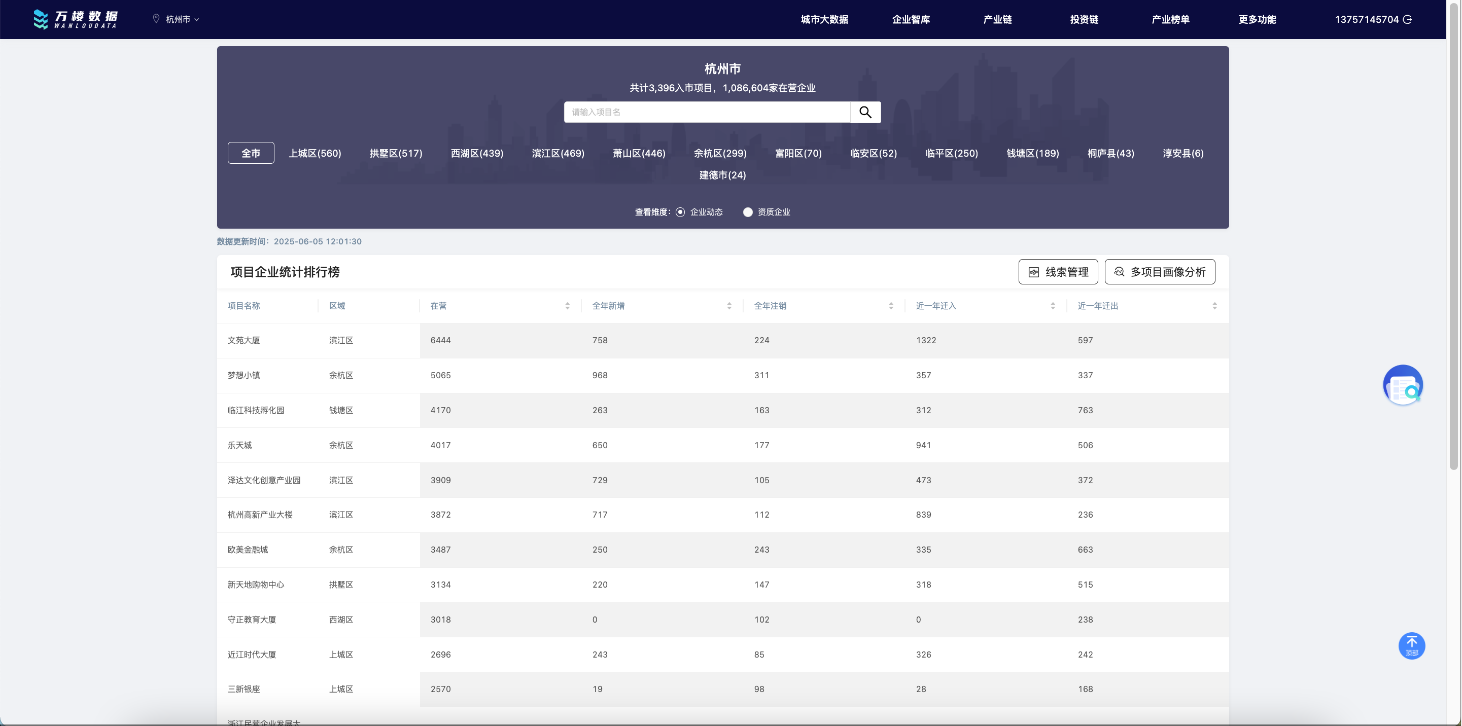This screenshot has width=1462, height=726.
Task: Sort the 近一年迁出 column
Action: (x=1214, y=306)
